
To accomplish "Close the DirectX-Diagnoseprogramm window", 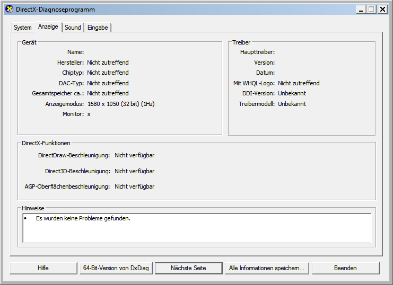I will (382, 10).
